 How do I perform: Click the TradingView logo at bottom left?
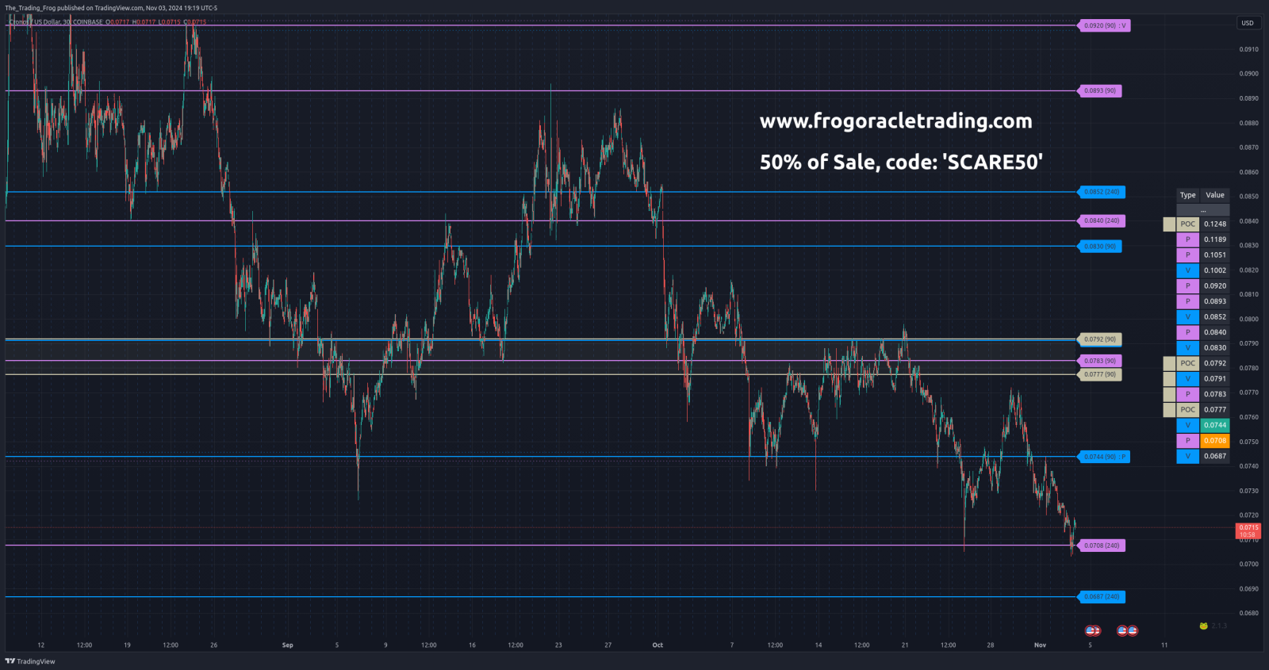point(30,661)
